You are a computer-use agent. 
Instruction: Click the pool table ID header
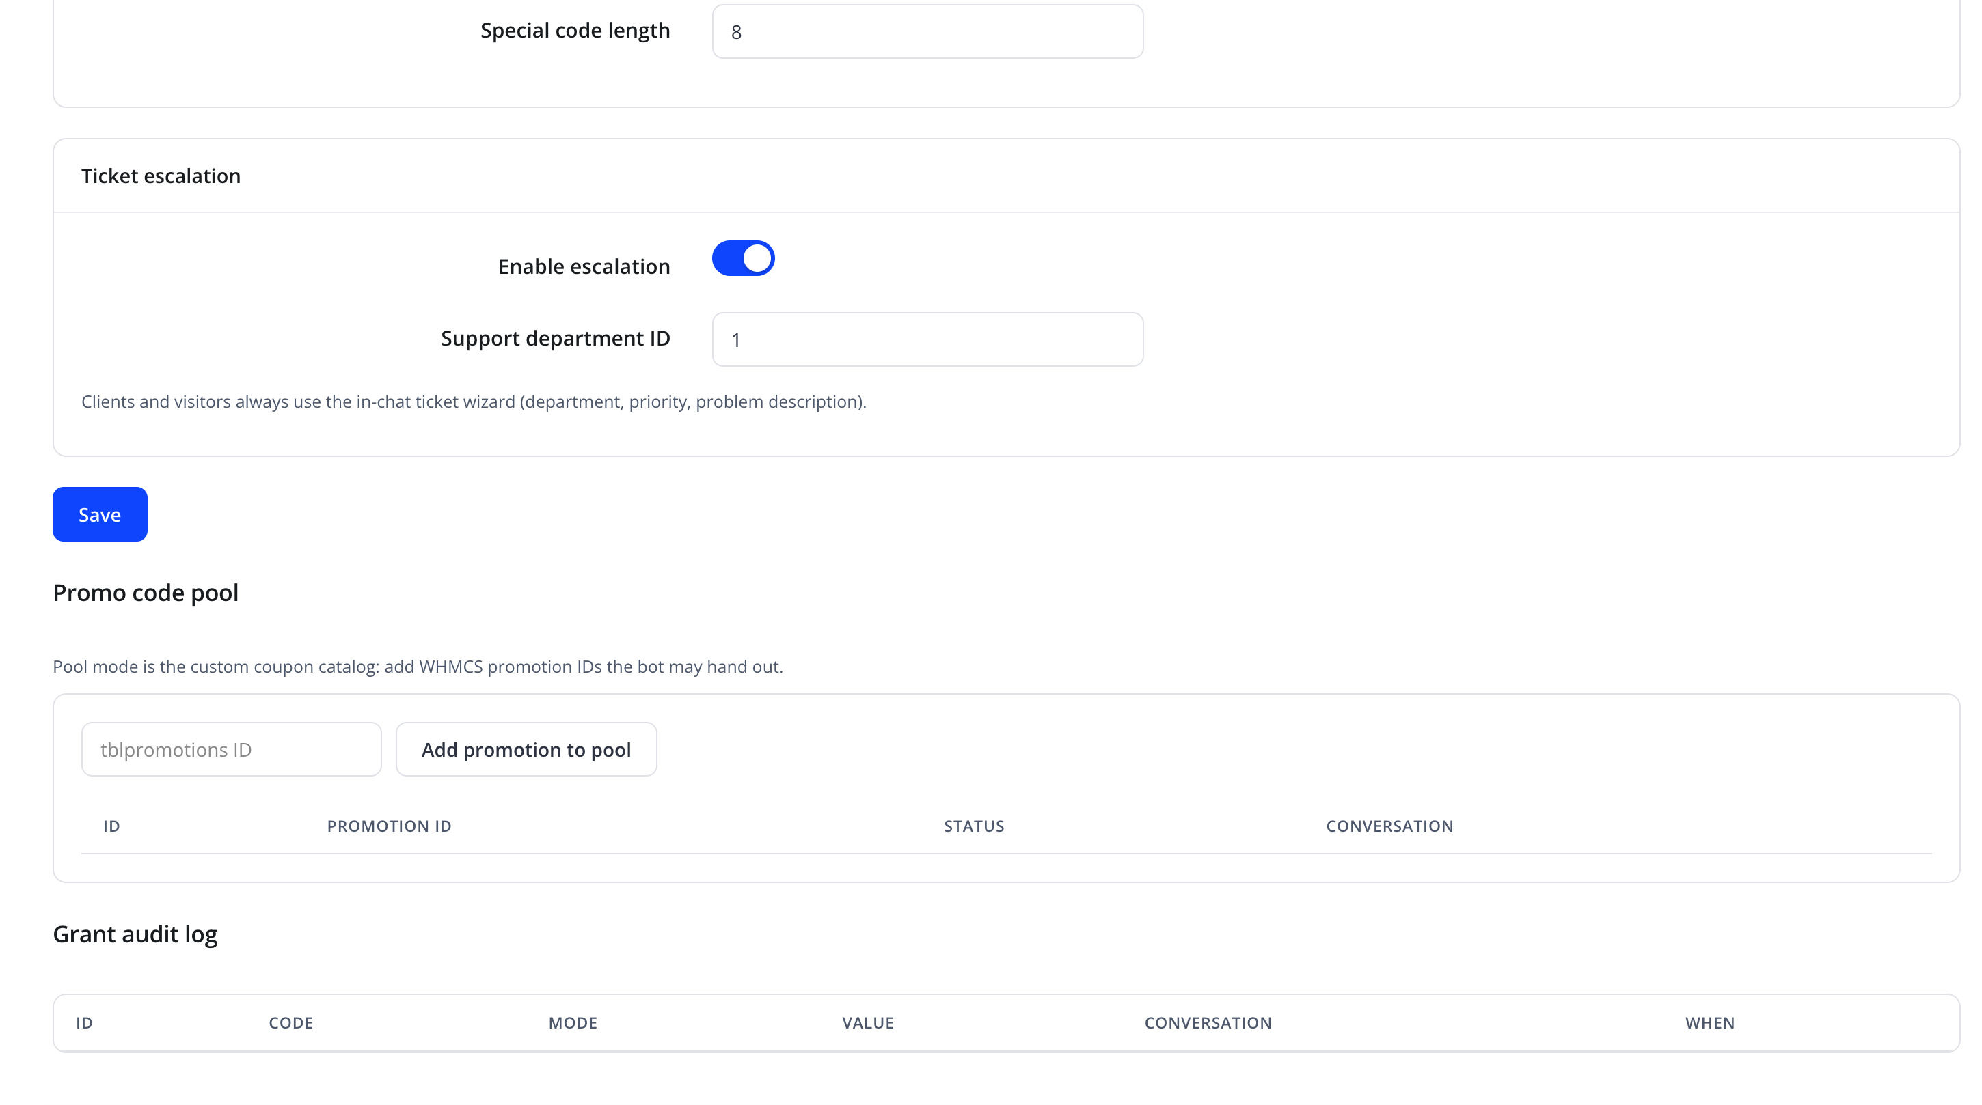(x=111, y=826)
